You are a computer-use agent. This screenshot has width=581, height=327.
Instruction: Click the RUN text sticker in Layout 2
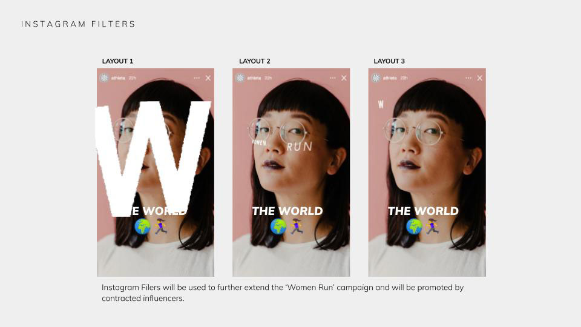click(300, 147)
